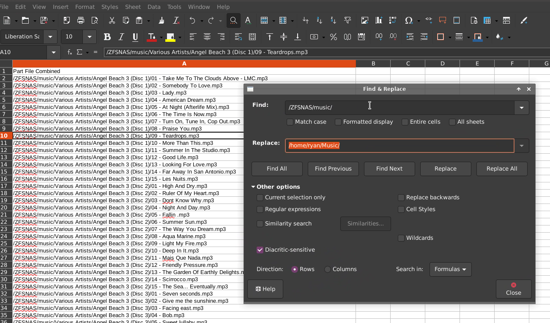Toggle the AutoFilter icon
The height and width of the screenshot is (323, 550).
point(348,20)
